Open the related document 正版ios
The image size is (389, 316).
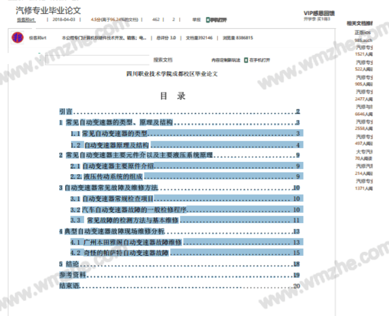click(x=363, y=33)
